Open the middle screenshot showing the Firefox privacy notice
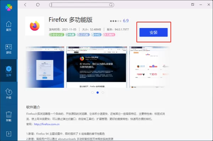Viewport: 213px width, 141px height. pos(96,67)
